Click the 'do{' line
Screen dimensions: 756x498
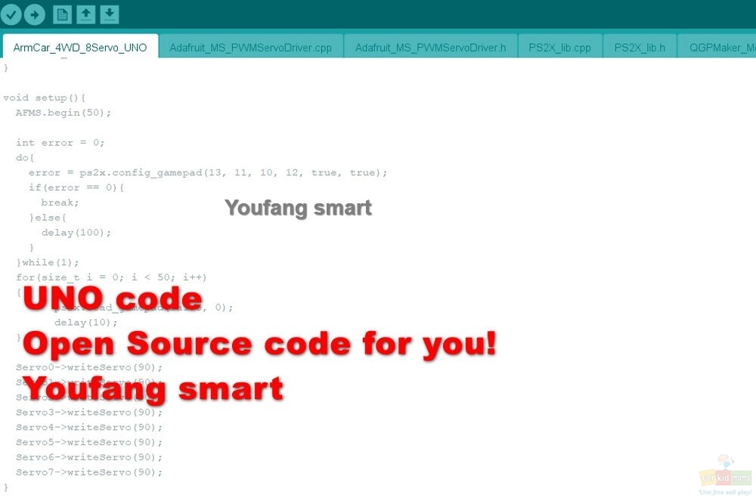(25, 158)
